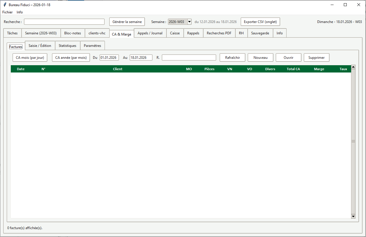Viewport: 366px width, 237px height.
Task: Open the Info menu
Action: point(20,12)
